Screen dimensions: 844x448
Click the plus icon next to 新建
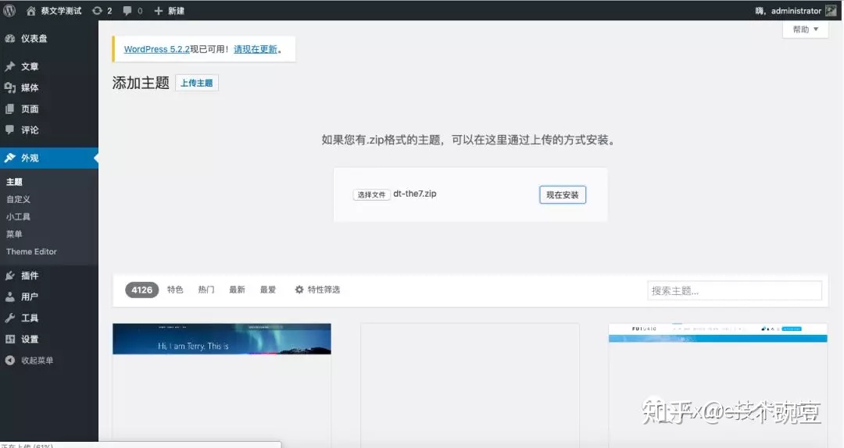158,10
